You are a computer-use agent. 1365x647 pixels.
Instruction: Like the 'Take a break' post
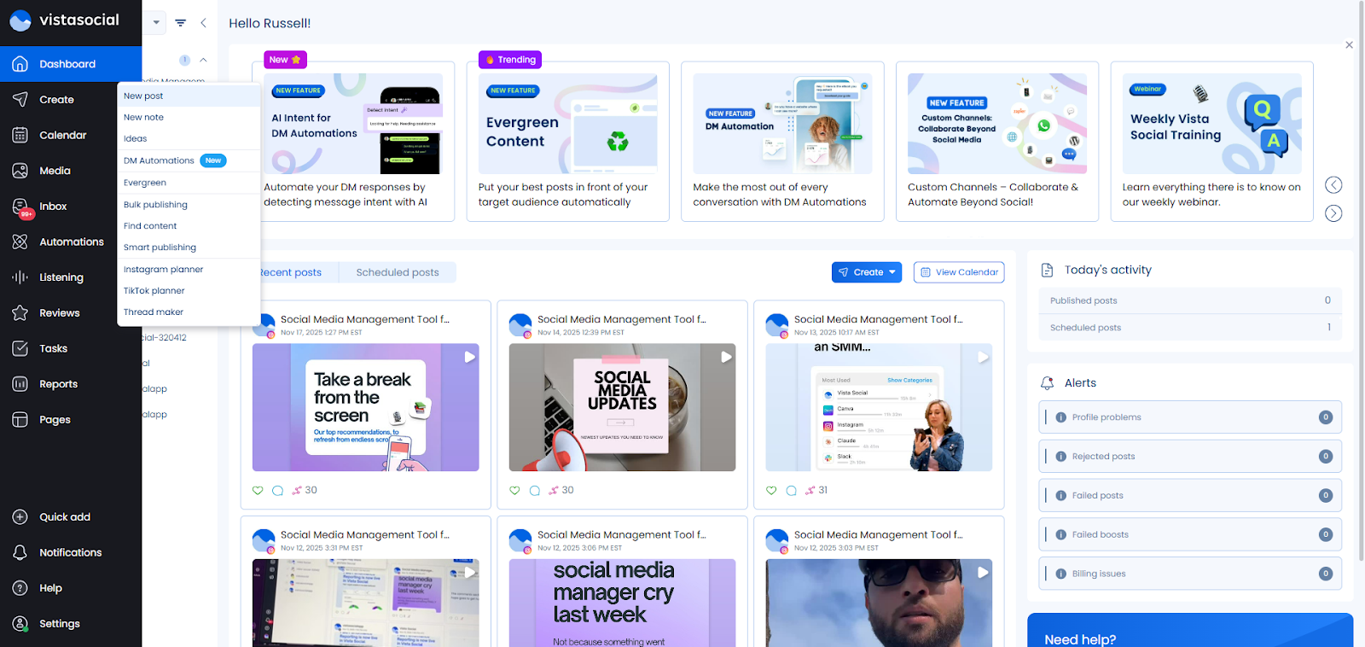click(258, 491)
